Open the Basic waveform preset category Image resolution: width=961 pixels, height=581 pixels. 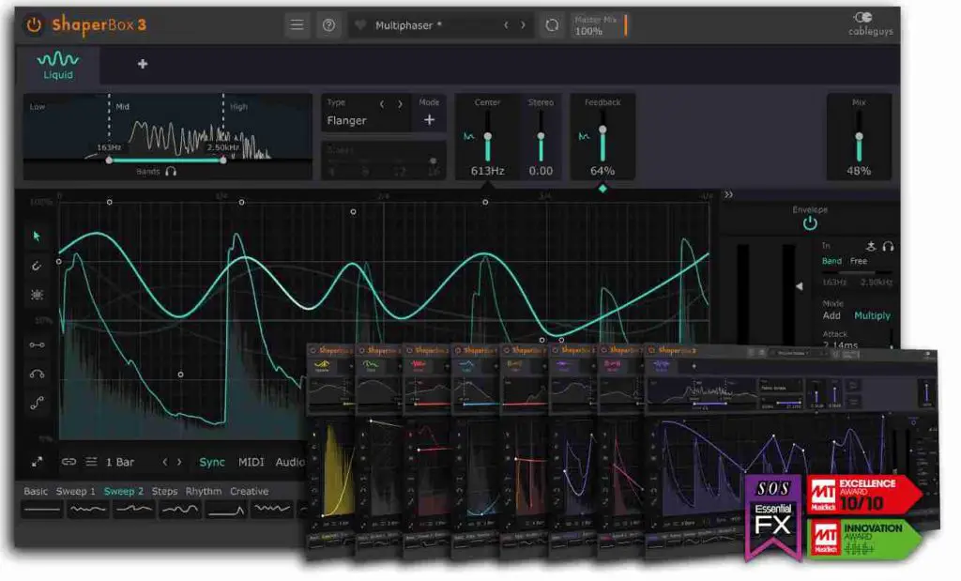coord(36,492)
